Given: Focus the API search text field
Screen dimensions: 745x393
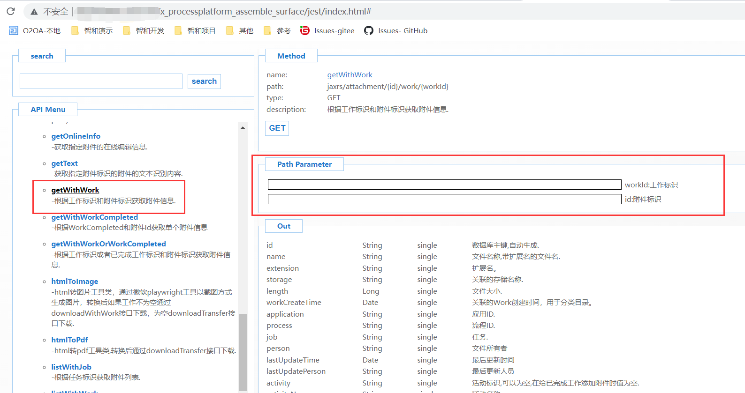Looking at the screenshot, I should [101, 82].
